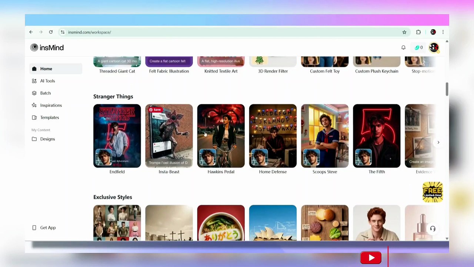Click the "Home Defense" label

click(273, 172)
